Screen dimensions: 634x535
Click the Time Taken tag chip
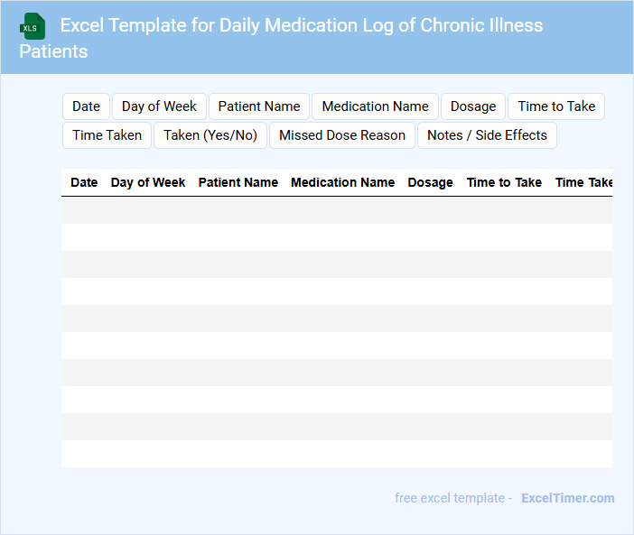107,135
